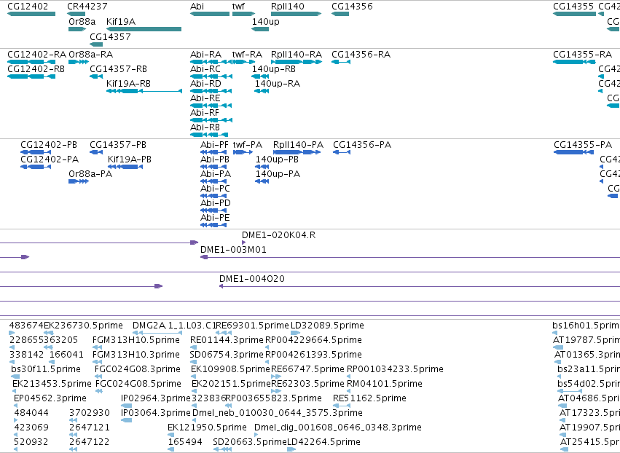Image resolution: width=620 pixels, height=453 pixels.
Task: Select the Abi-RA transcript label
Action: [x=205, y=55]
